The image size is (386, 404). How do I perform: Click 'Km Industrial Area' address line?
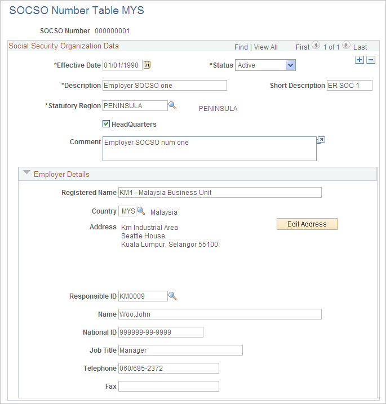[x=149, y=227]
